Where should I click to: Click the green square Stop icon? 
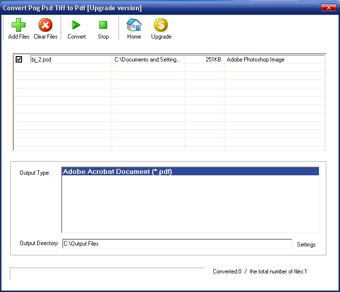coord(103,25)
